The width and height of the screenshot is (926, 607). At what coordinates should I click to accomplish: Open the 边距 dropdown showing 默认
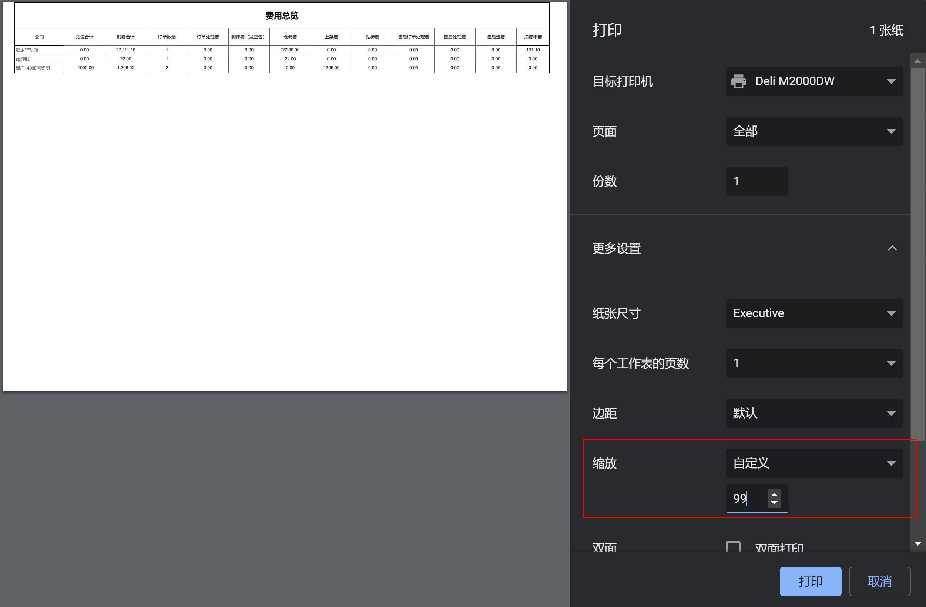(x=814, y=413)
